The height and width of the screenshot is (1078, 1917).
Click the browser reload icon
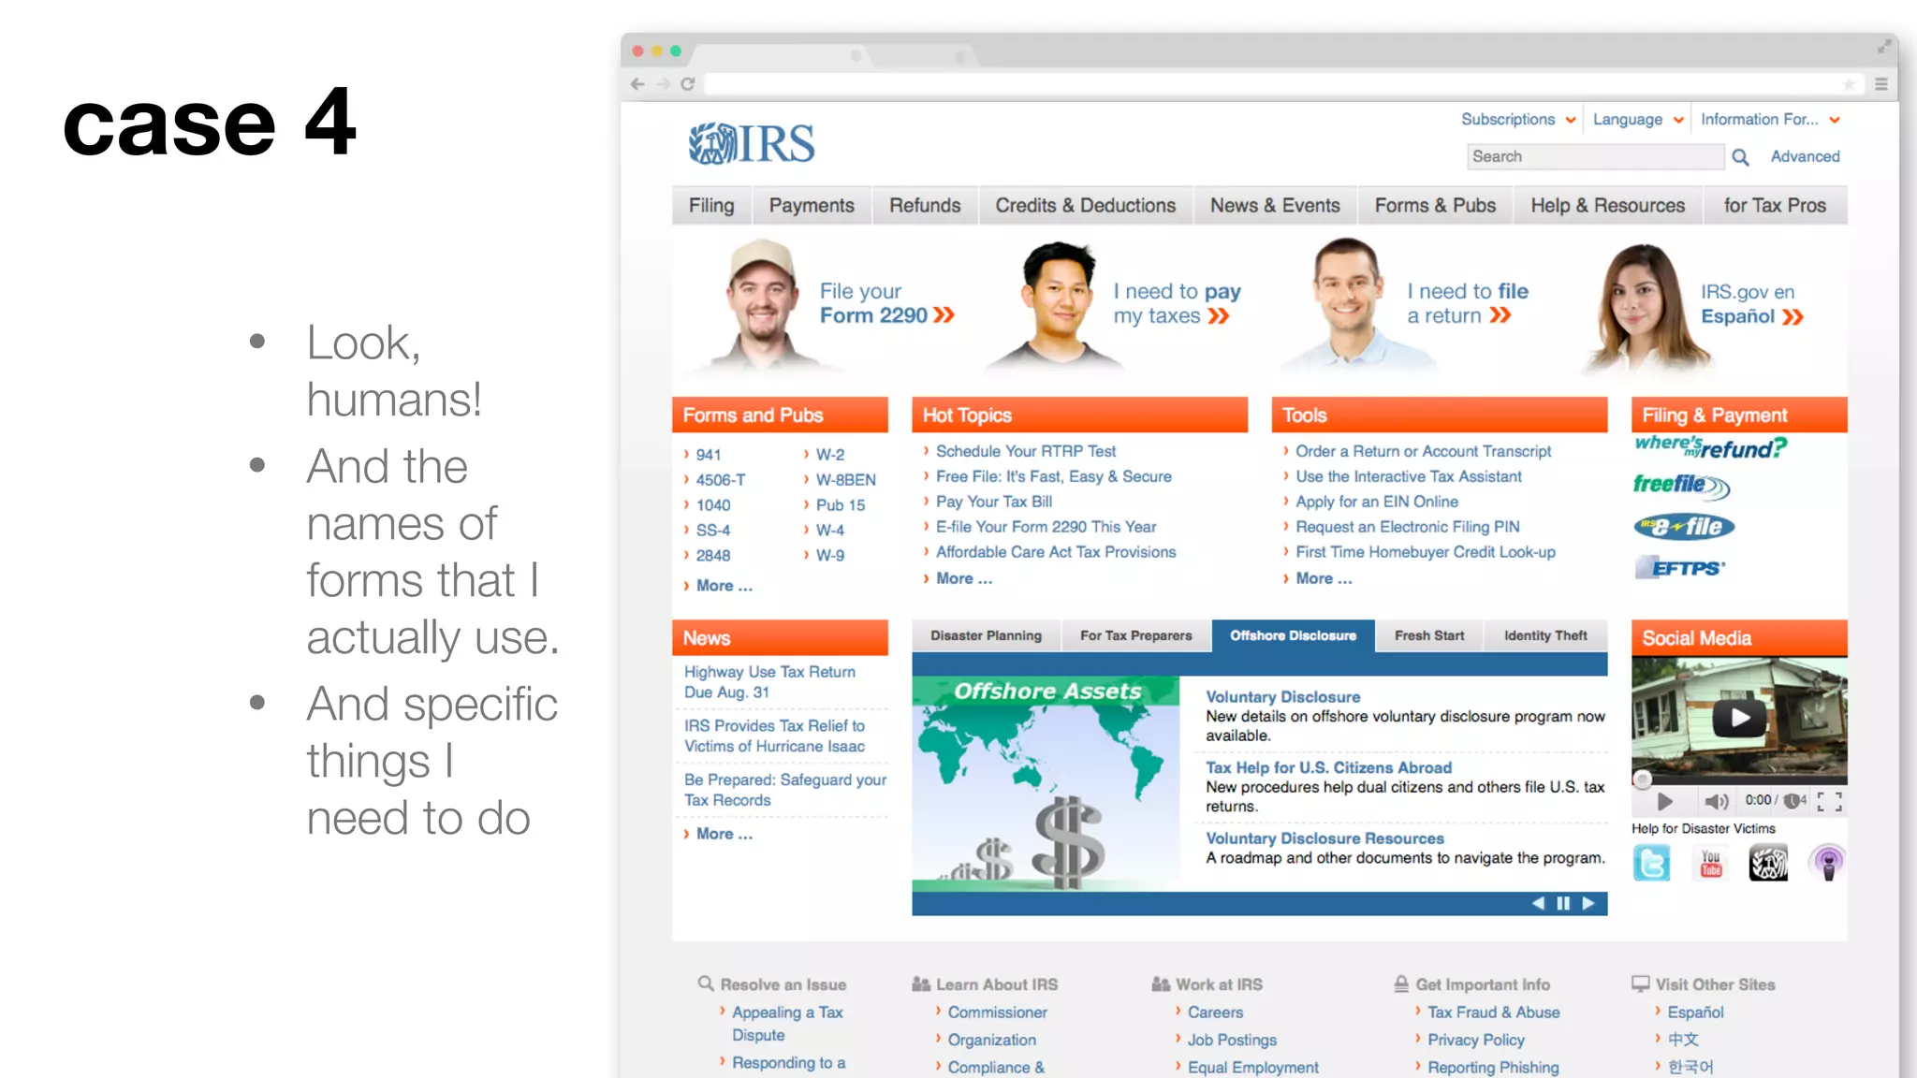[x=688, y=84]
